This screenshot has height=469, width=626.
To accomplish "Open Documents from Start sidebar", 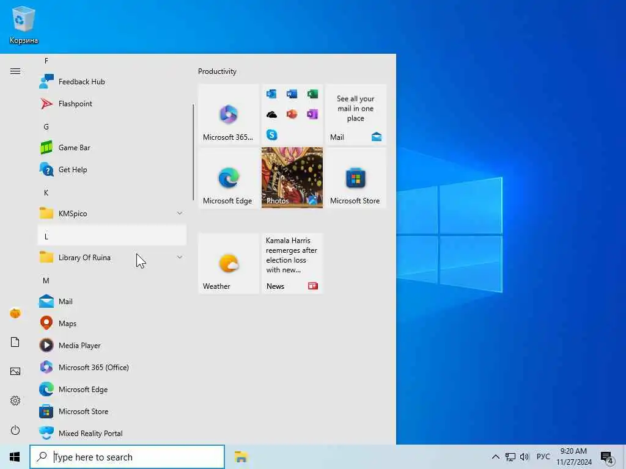I will (15, 342).
